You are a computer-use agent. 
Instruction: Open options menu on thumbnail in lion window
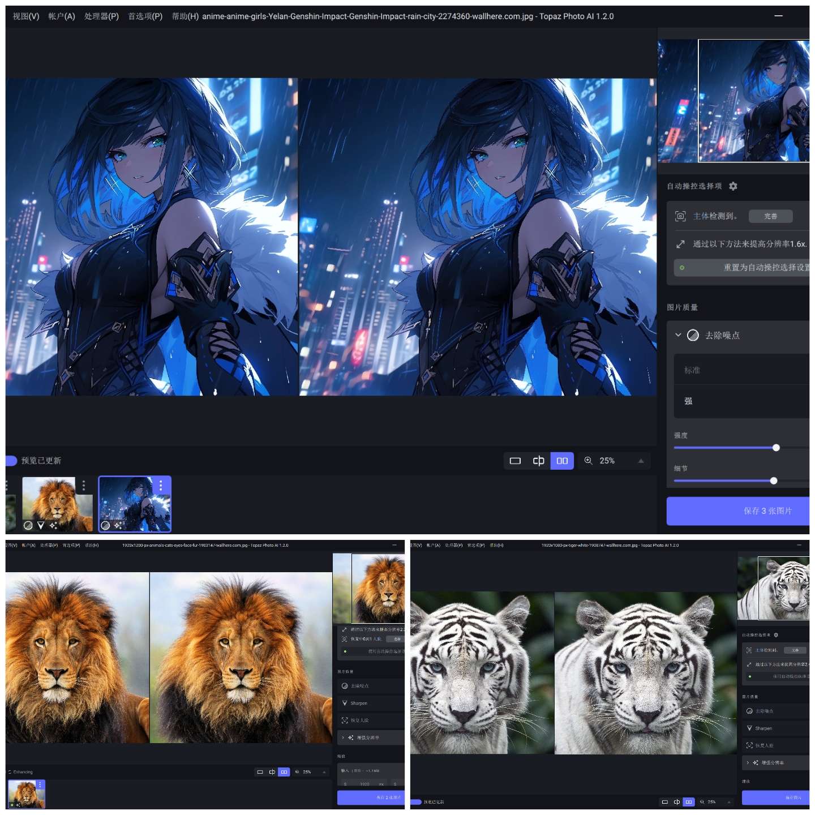tap(40, 784)
